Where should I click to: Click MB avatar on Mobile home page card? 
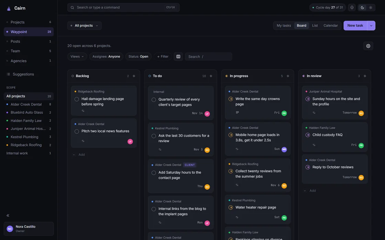pos(284,149)
